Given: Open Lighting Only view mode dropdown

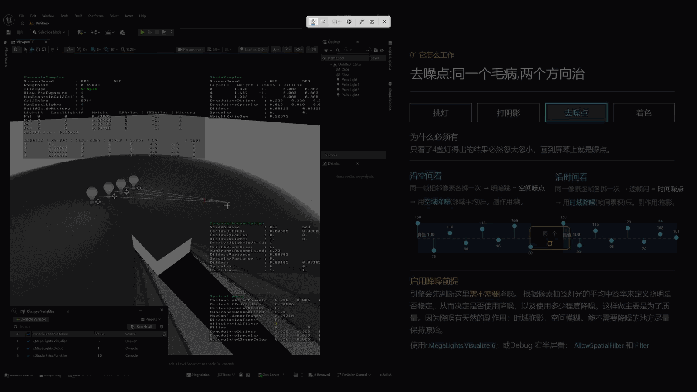Looking at the screenshot, I should (x=254, y=50).
